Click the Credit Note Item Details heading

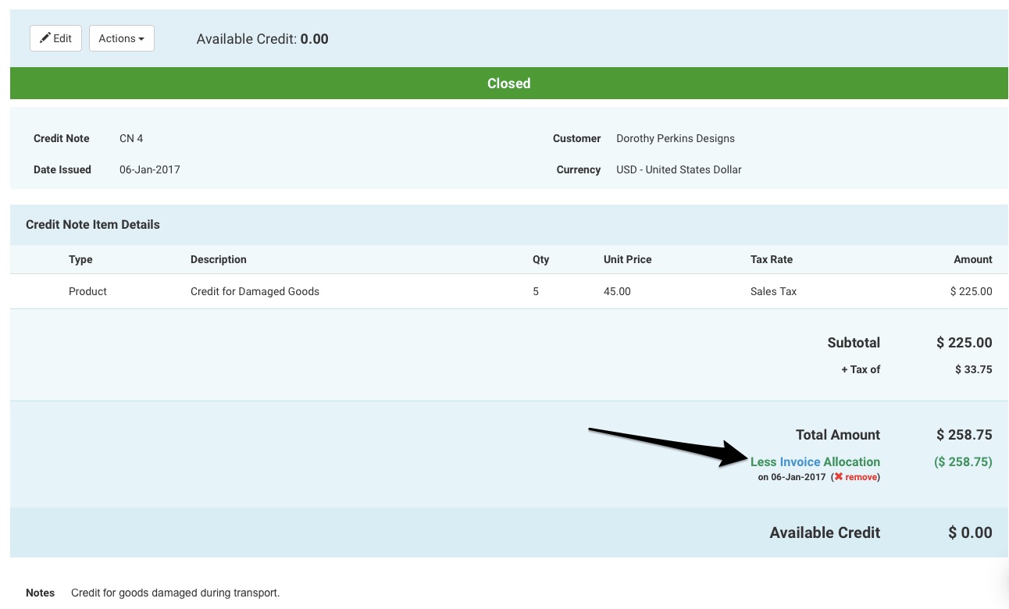pyautogui.click(x=93, y=224)
